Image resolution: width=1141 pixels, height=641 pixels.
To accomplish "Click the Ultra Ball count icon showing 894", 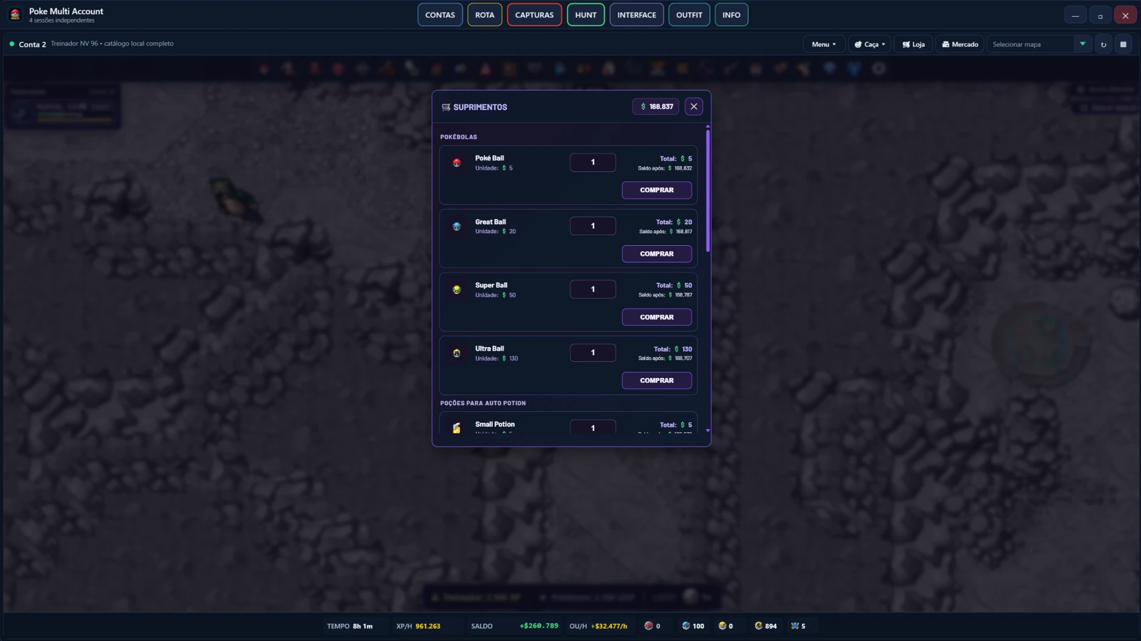I will click(758, 626).
